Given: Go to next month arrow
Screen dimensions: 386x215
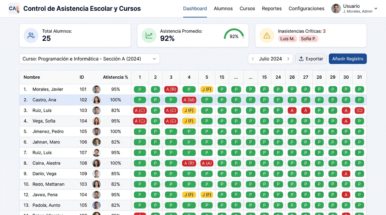Looking at the screenshot, I should tap(288, 59).
